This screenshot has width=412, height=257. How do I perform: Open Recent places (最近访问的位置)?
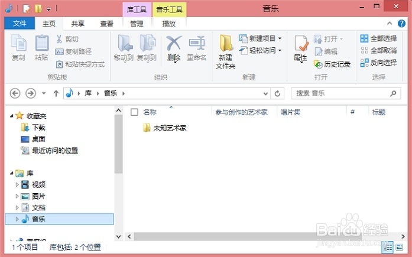point(50,151)
